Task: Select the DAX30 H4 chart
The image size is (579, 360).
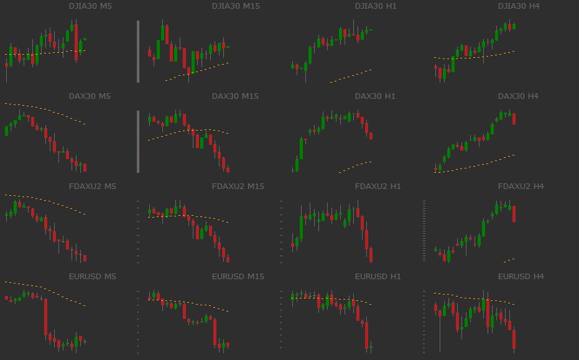Action: pyautogui.click(x=475, y=138)
